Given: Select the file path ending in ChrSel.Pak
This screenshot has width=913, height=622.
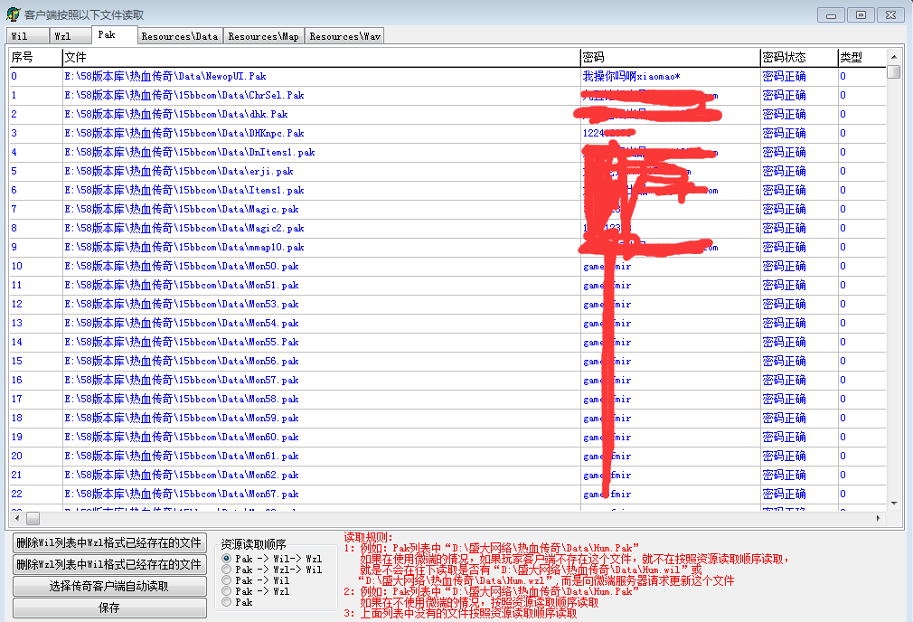Looking at the screenshot, I should 184,96.
